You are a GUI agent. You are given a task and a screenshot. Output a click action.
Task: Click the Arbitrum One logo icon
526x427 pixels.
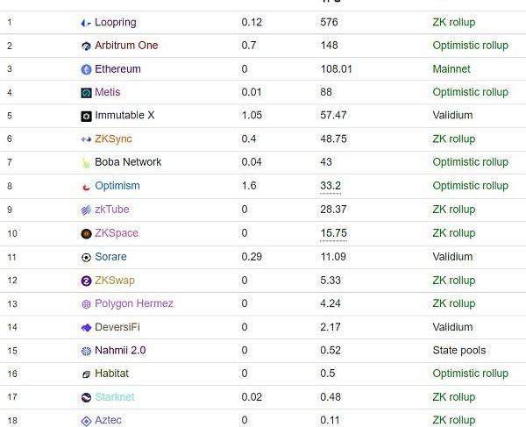pyautogui.click(x=86, y=46)
